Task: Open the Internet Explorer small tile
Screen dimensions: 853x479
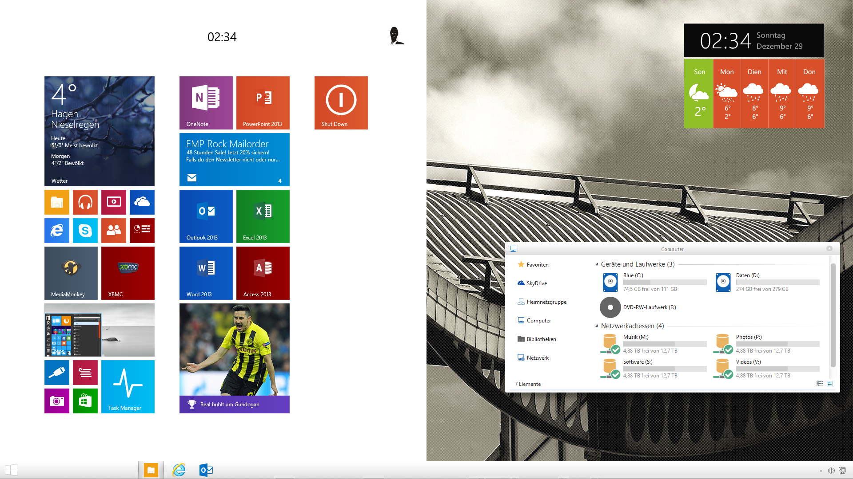Action: pyautogui.click(x=56, y=230)
